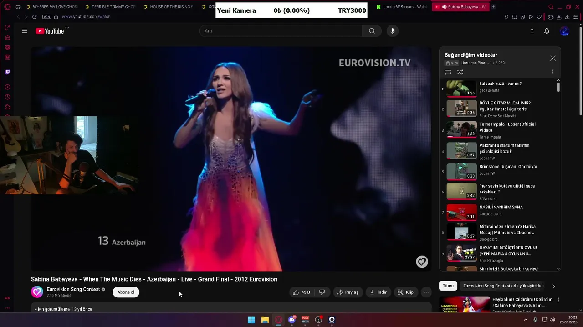This screenshot has height=327, width=583.
Task: Mute audio on Sabina Babayeva tab
Action: click(444, 7)
